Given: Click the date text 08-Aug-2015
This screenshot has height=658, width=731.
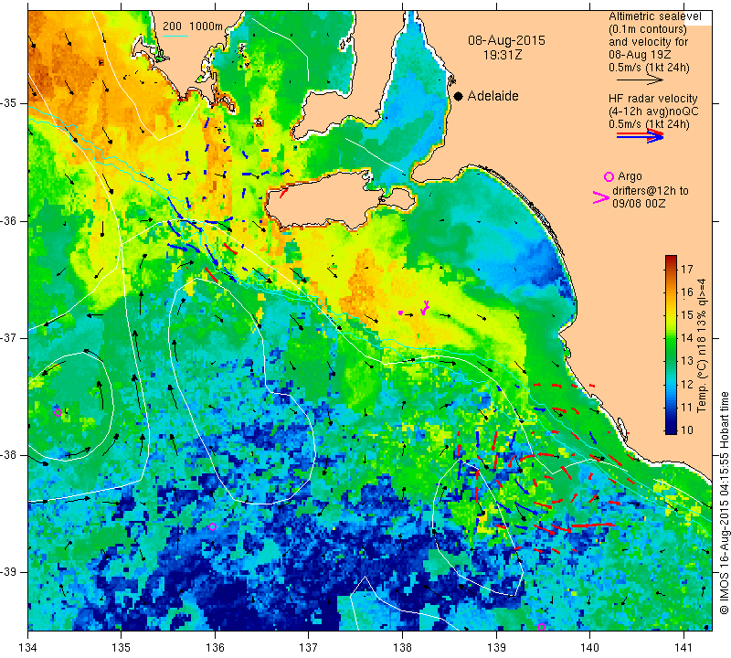Looking at the screenshot, I should click(x=506, y=40).
